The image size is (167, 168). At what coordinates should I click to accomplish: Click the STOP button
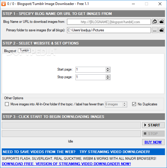153,133
